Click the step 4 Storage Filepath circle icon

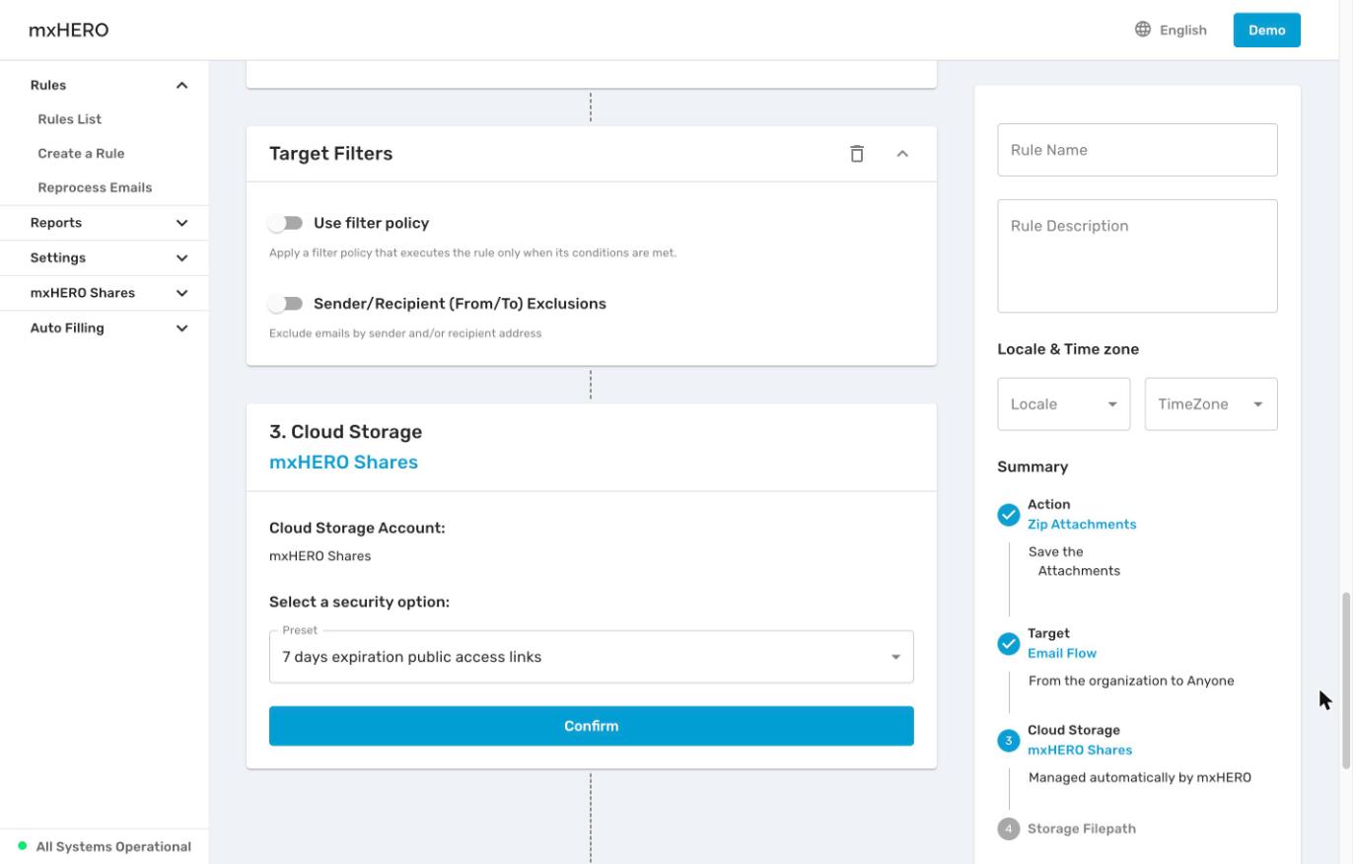pos(1008,829)
